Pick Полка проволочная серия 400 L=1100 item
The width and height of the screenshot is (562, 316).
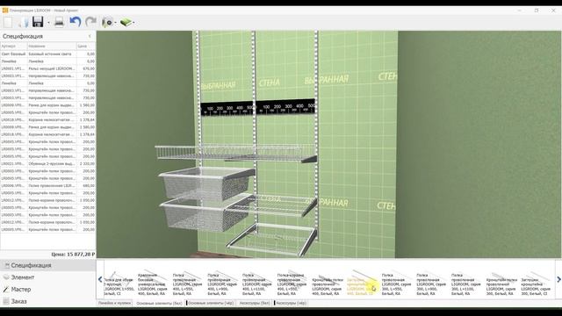[x=256, y=283]
